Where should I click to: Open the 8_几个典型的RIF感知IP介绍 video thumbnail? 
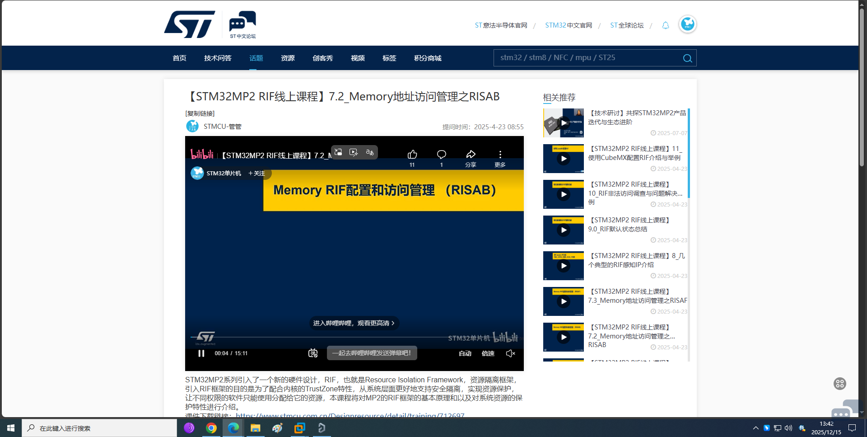point(563,266)
